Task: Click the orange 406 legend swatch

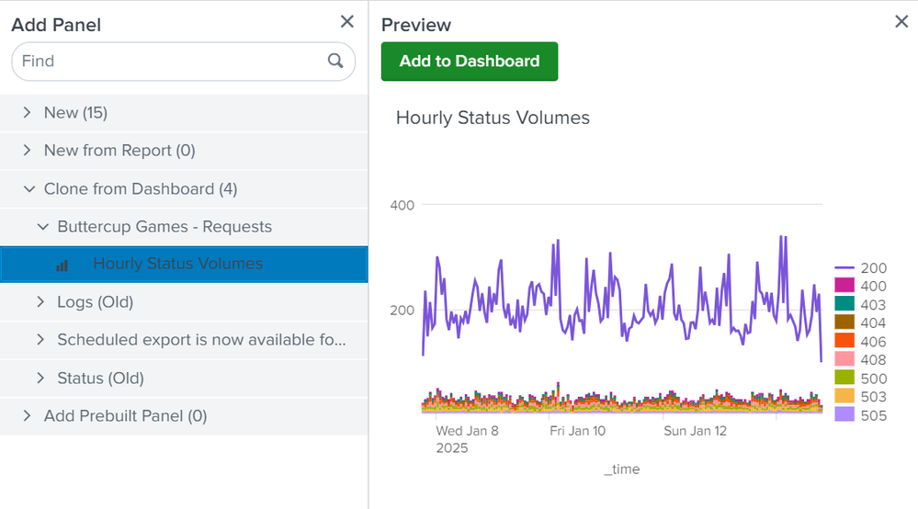Action: point(844,341)
